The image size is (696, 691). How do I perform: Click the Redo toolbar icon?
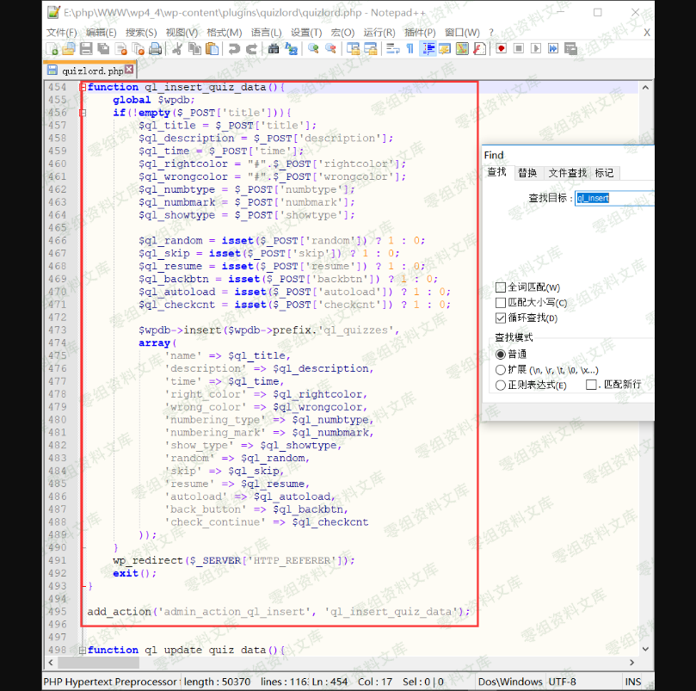(251, 49)
